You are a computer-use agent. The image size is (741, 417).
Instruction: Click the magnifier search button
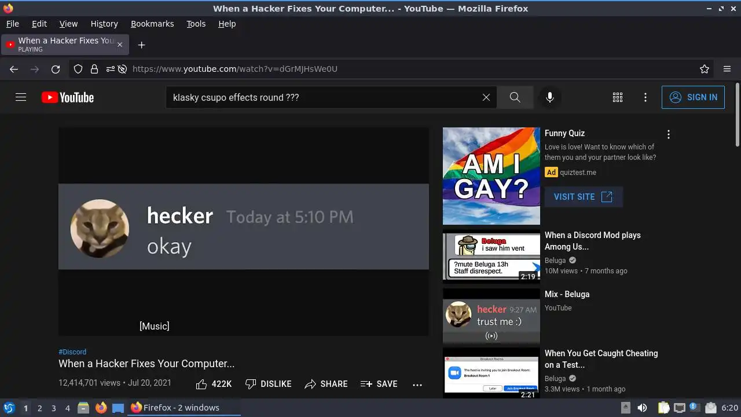[x=515, y=97]
